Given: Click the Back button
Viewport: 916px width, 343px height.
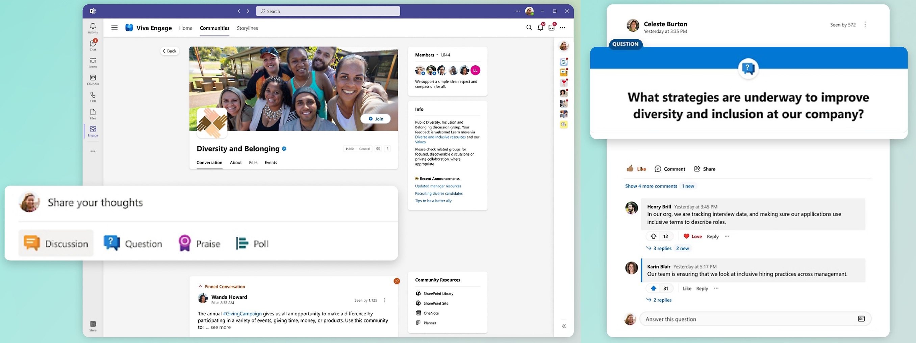Looking at the screenshot, I should [170, 51].
